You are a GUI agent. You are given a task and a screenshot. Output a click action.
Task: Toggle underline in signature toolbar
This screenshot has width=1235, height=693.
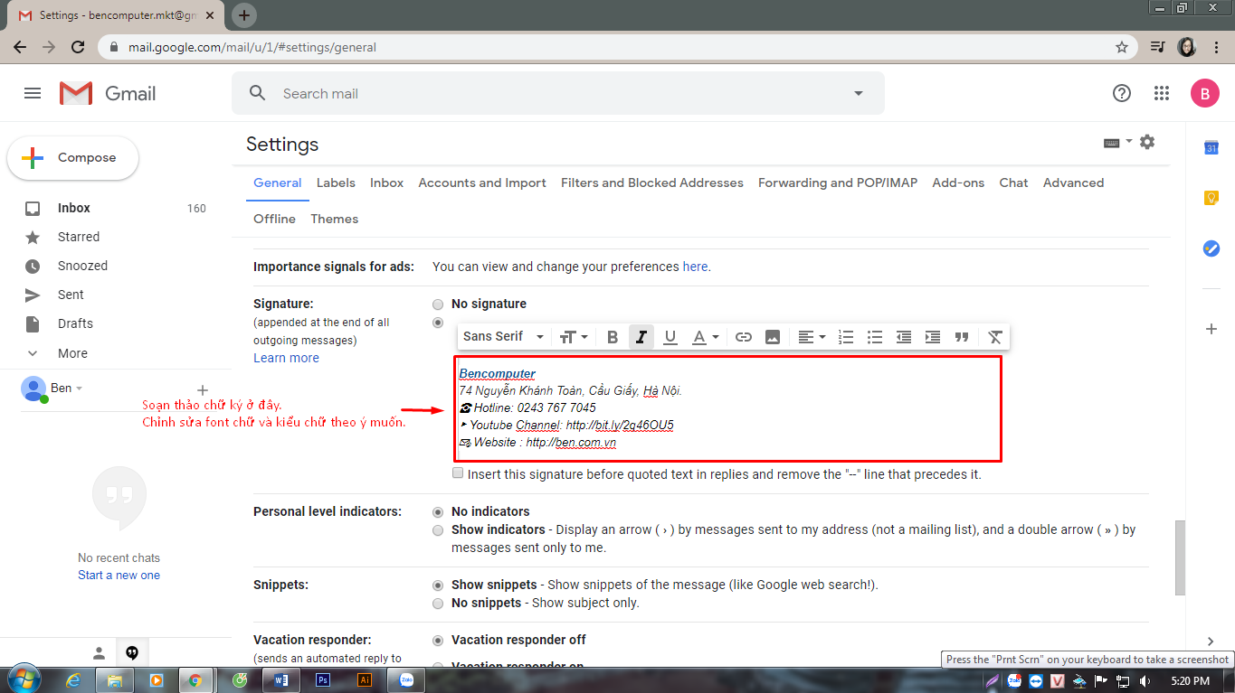click(670, 337)
